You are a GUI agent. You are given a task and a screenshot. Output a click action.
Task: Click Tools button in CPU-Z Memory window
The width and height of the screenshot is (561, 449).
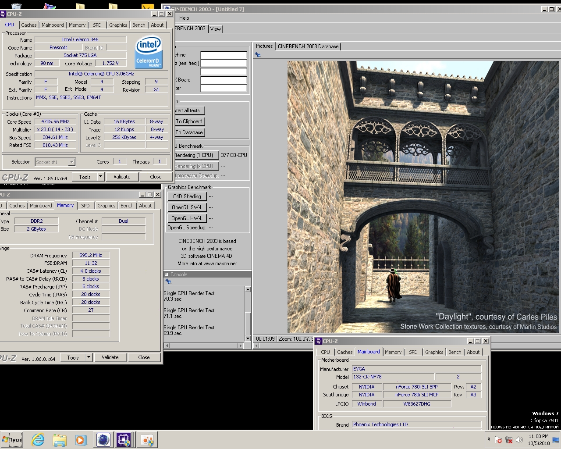[73, 357]
